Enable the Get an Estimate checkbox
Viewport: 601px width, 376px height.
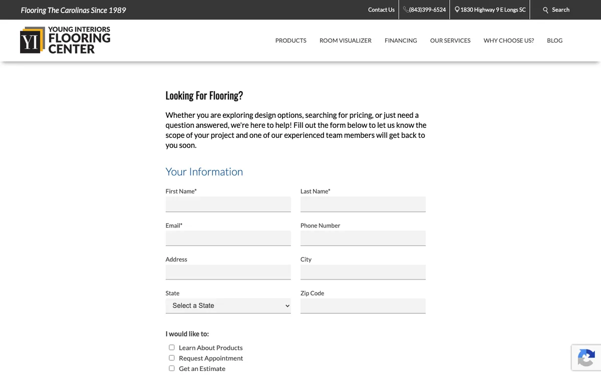click(172, 368)
